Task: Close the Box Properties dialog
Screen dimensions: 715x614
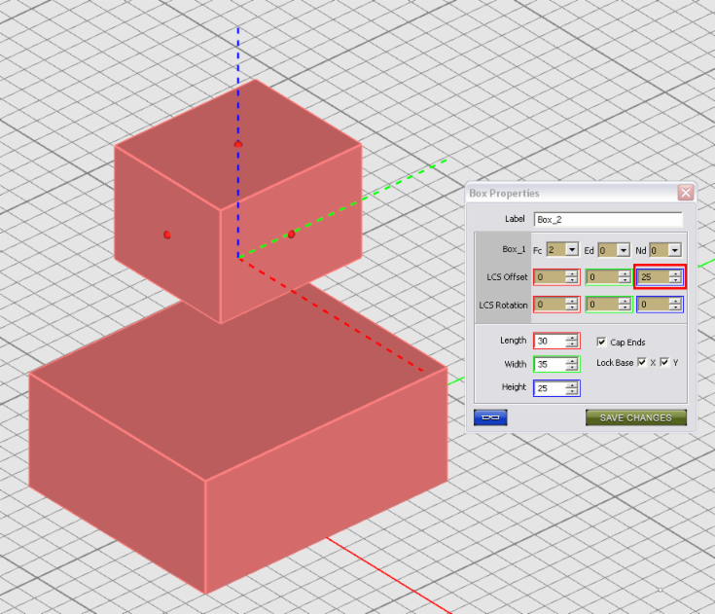Action: point(685,193)
